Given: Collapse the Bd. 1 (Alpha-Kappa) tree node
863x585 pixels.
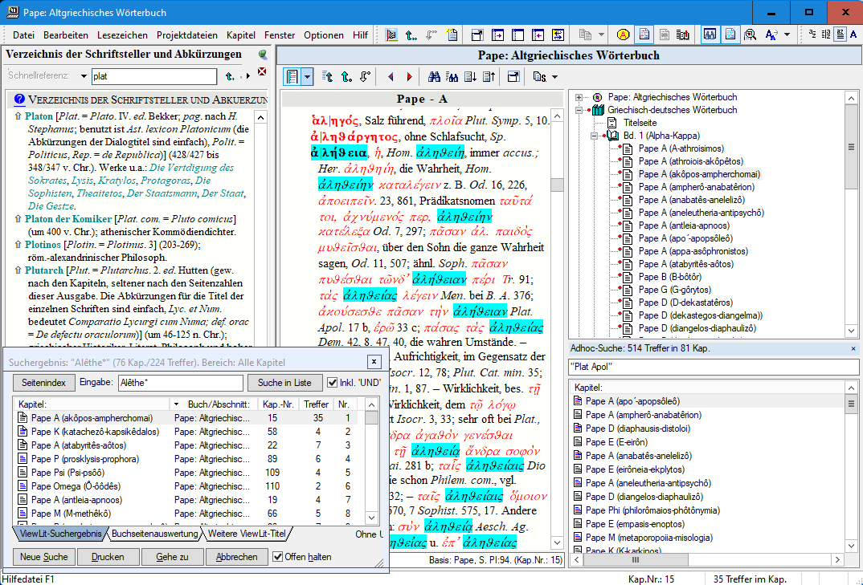Looking at the screenshot, I should 593,136.
